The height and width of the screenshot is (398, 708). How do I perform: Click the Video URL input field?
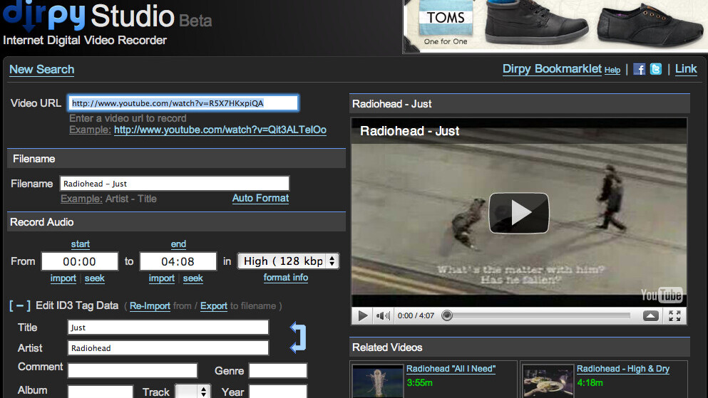coord(183,103)
